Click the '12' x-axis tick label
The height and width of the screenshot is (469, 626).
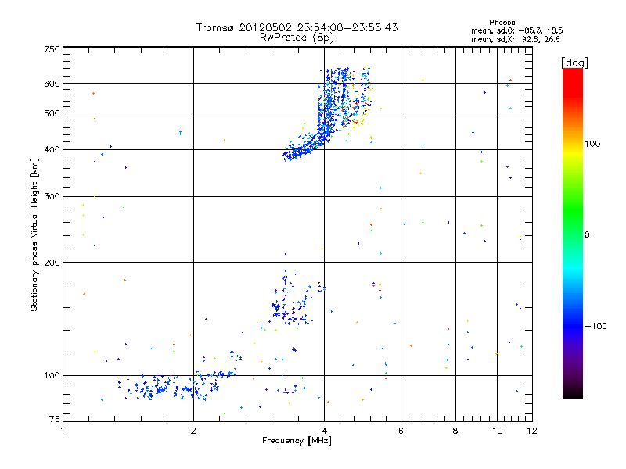click(532, 431)
